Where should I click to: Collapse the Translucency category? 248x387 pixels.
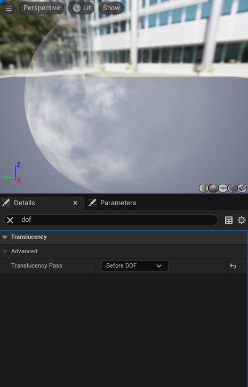(5, 237)
